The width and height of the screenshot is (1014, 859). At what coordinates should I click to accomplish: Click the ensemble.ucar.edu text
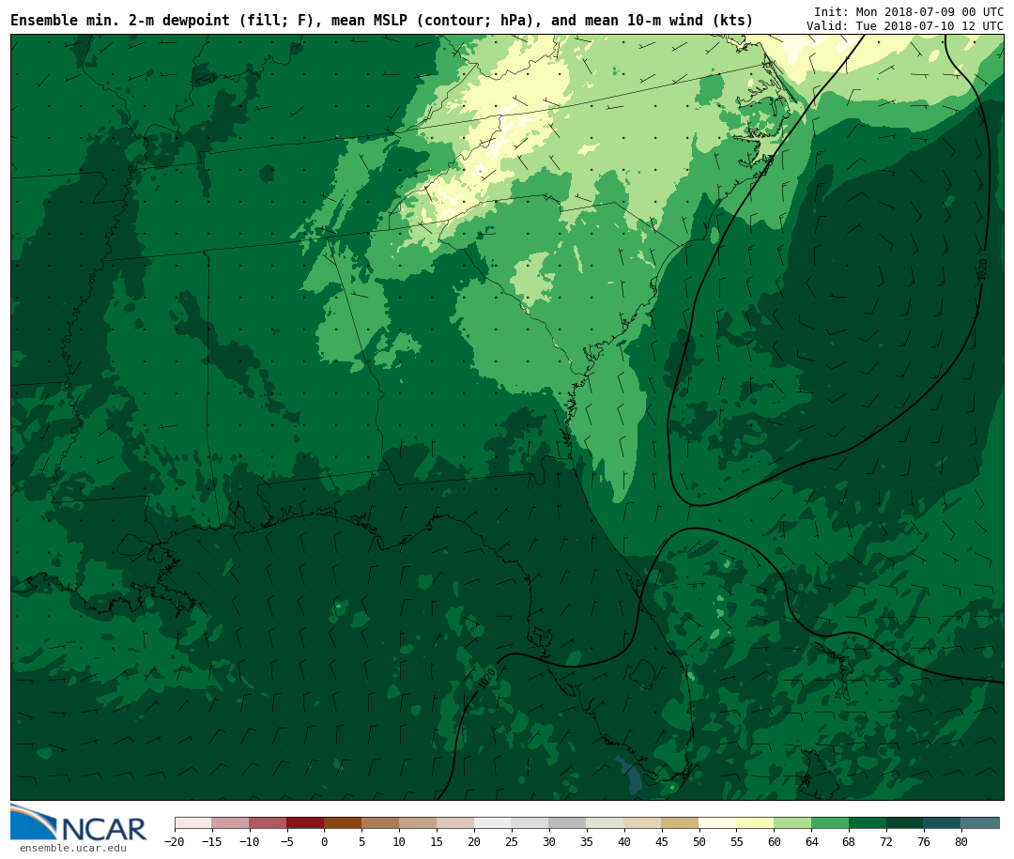73,848
